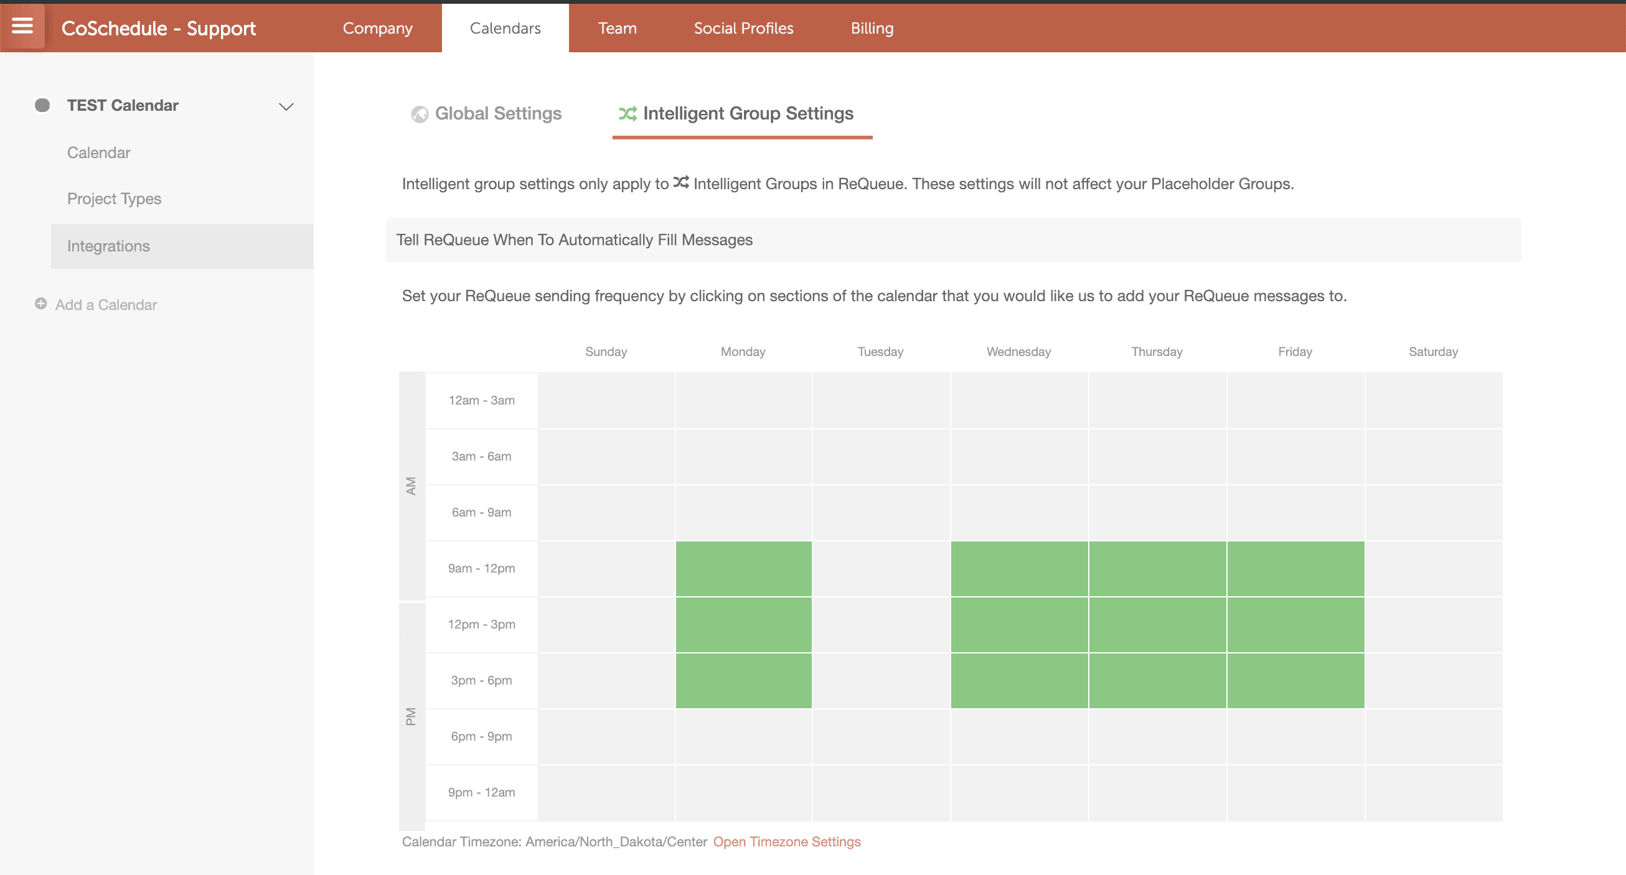
Task: Open Project Types in the sidebar
Action: tap(115, 199)
